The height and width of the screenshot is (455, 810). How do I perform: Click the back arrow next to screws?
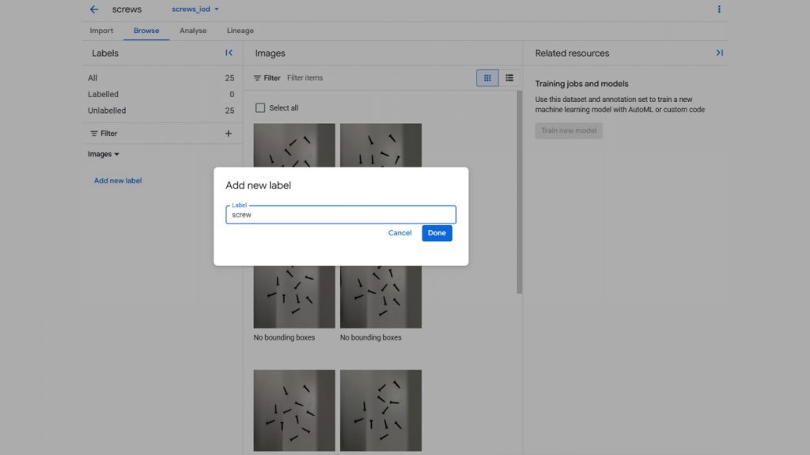pos(94,9)
